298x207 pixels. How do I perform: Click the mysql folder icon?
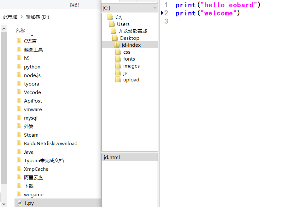tap(19, 118)
